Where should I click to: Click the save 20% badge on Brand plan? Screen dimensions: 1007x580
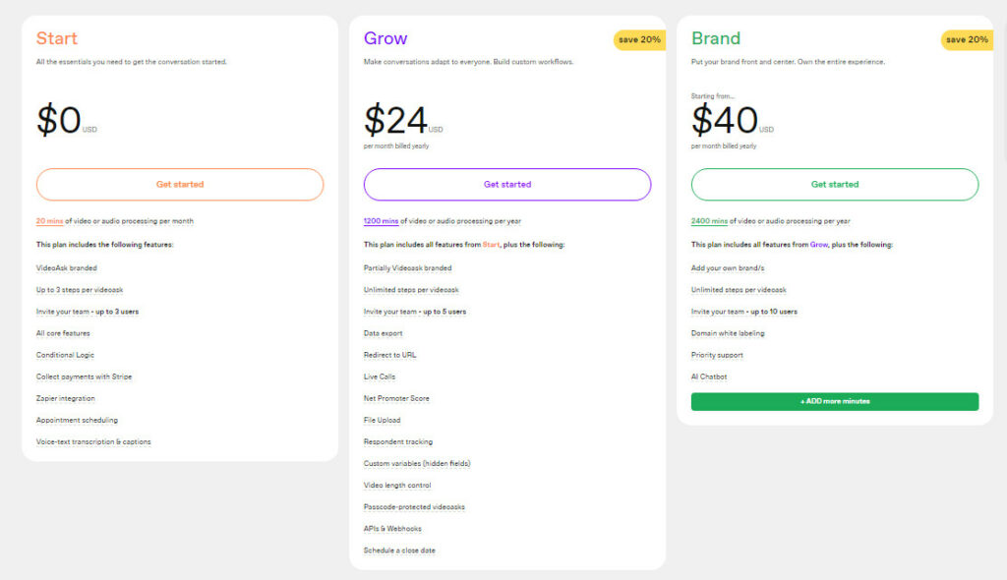(x=967, y=39)
